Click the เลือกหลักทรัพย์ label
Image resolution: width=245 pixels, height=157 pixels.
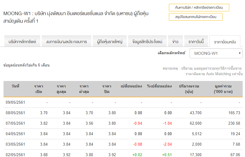171,53
